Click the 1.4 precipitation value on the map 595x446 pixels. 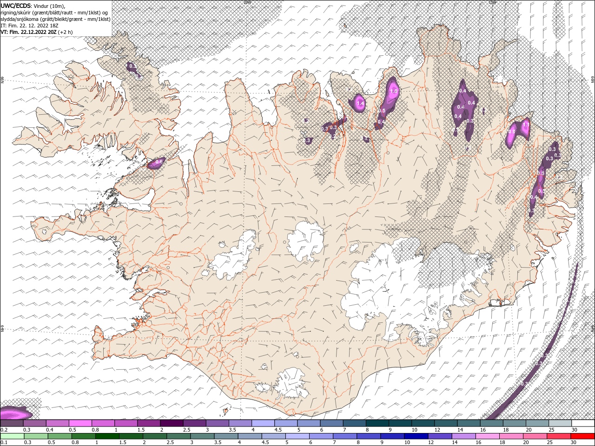(360, 103)
